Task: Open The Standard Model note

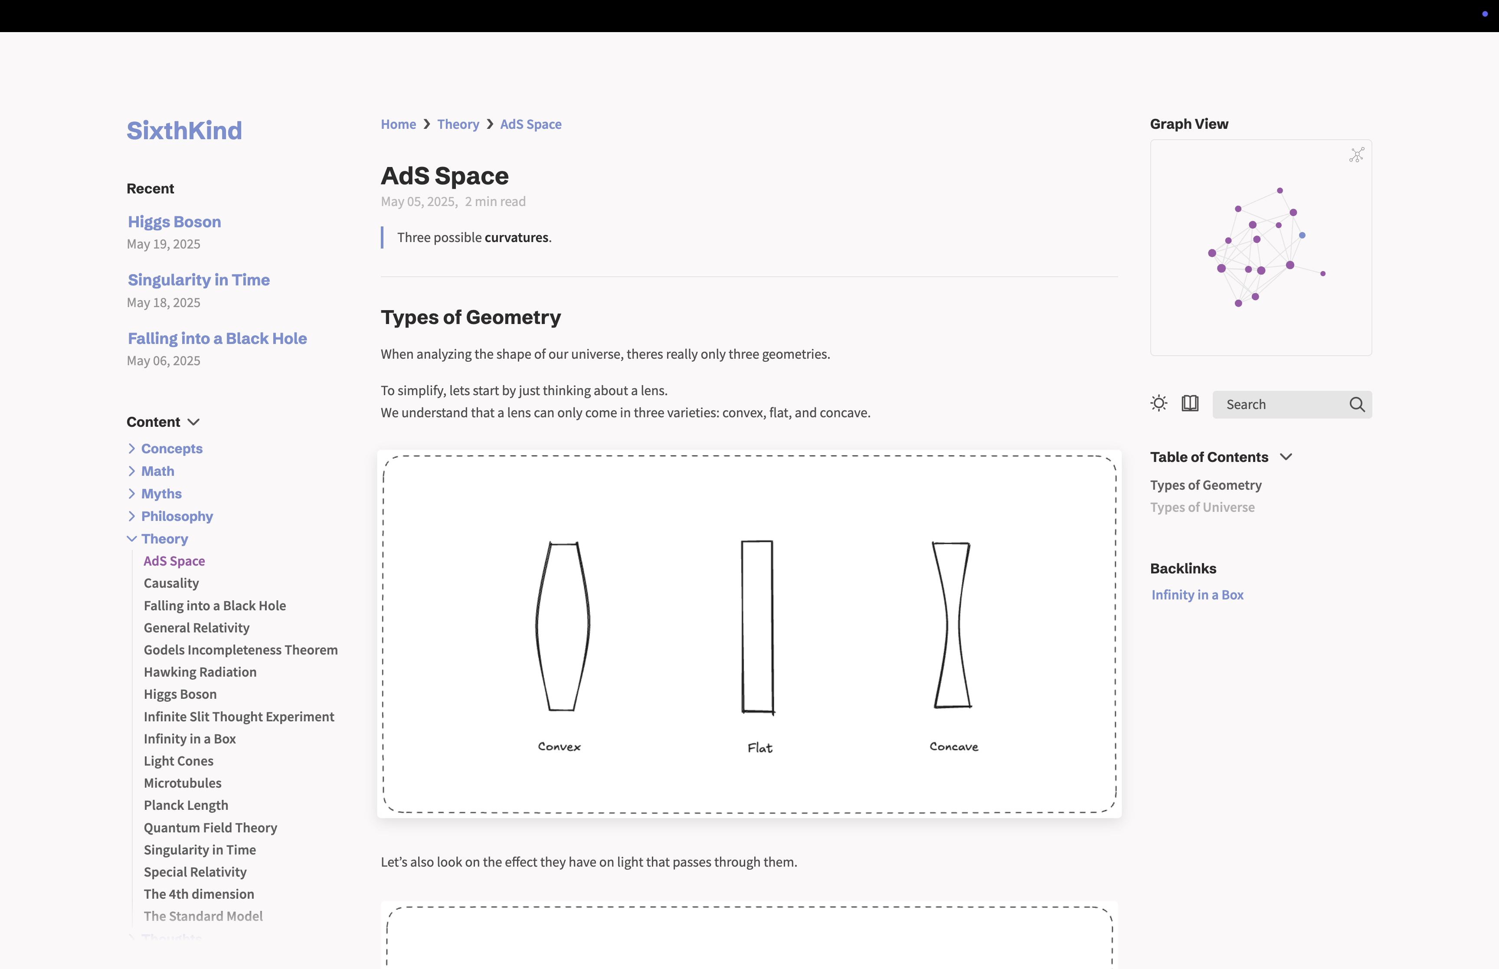Action: pyautogui.click(x=203, y=916)
